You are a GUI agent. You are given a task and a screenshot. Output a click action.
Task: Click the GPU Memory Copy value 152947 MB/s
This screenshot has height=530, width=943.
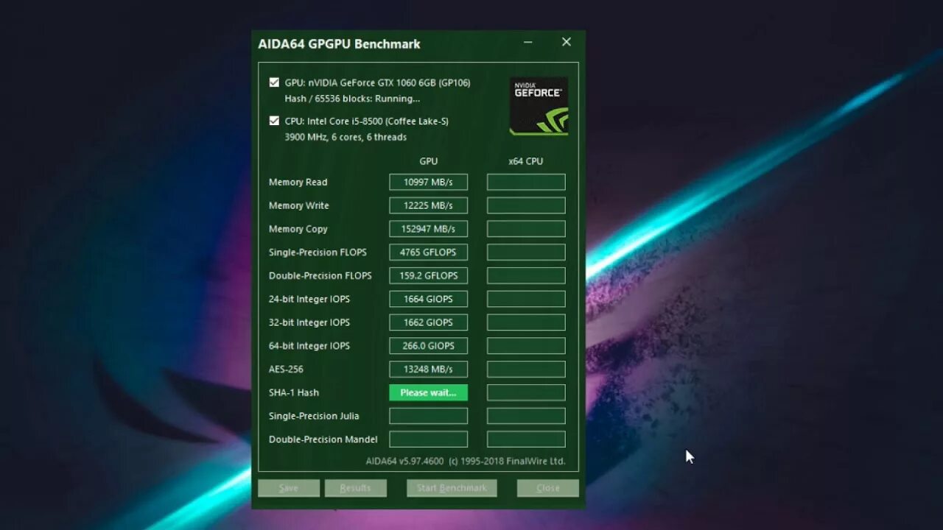[428, 229]
